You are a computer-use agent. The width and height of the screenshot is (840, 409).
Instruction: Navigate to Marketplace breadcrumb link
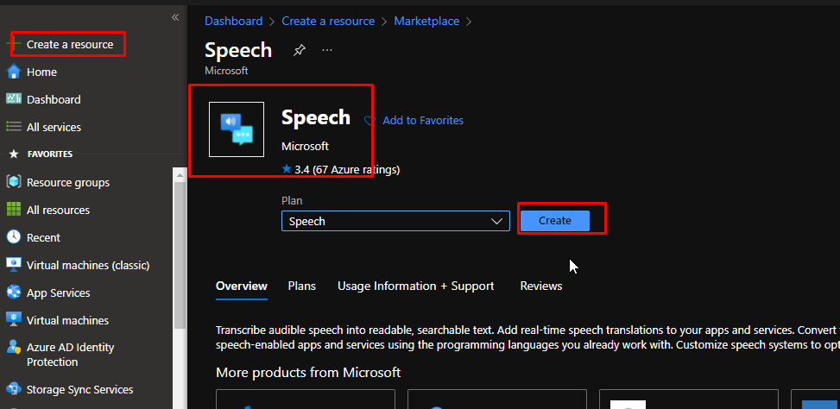coord(426,21)
